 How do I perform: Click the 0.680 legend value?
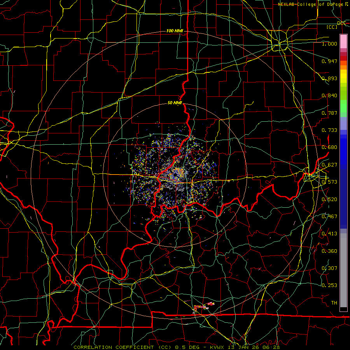pyautogui.click(x=329, y=147)
